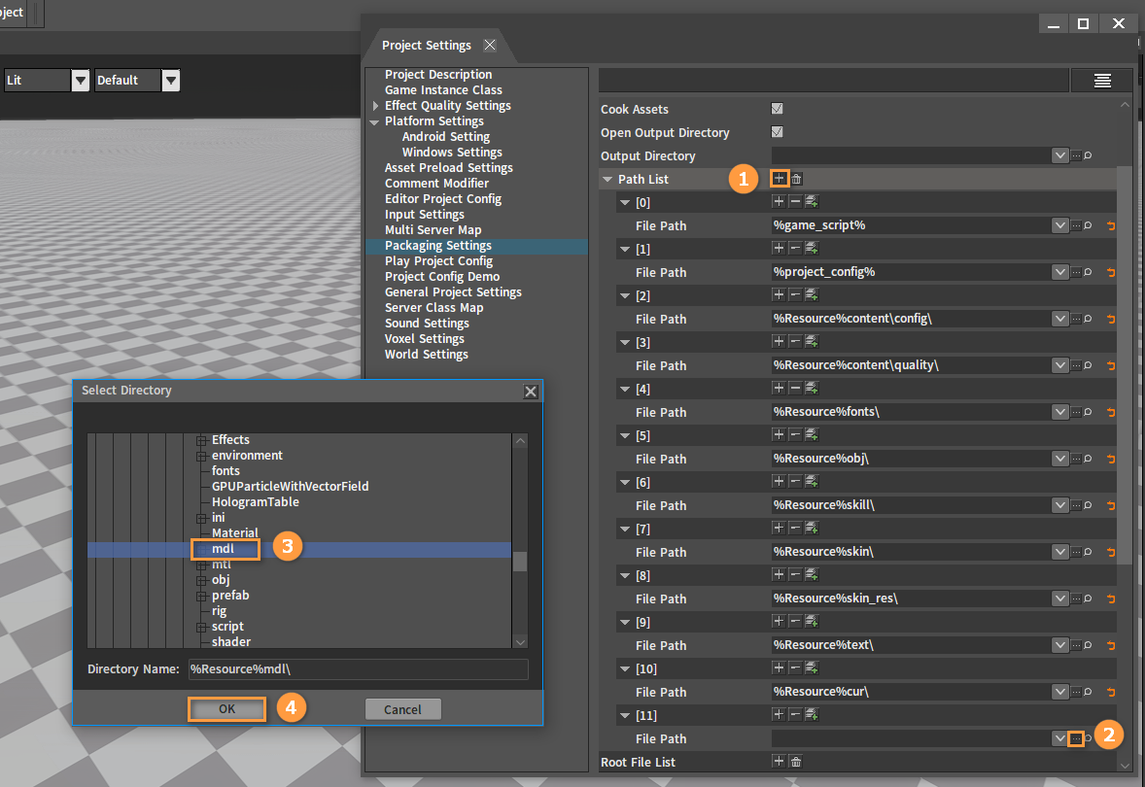
Task: Collapse Platform Settings tree node
Action: coord(374,121)
